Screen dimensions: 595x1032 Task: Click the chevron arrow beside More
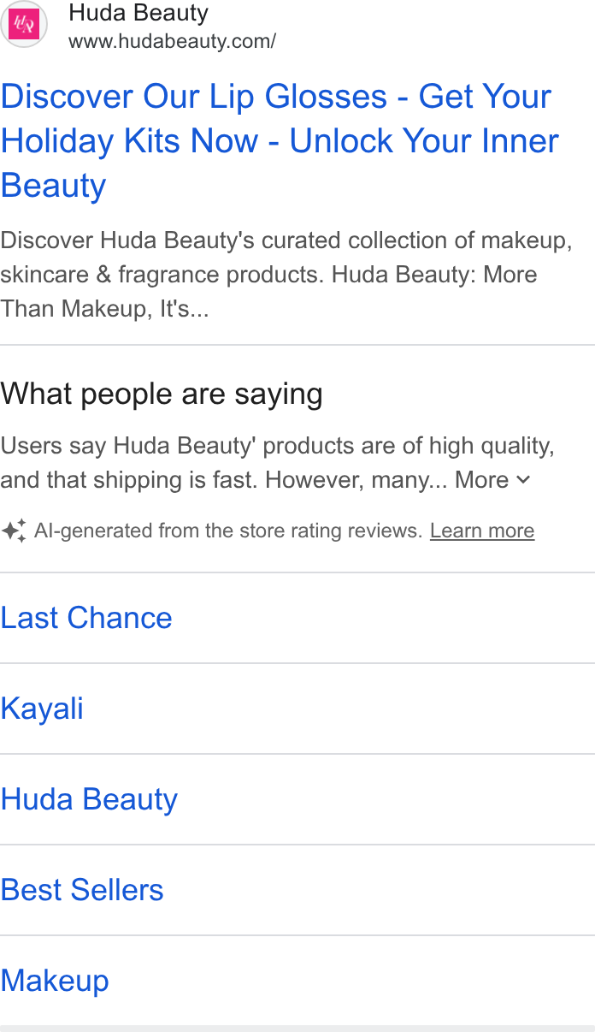point(524,480)
